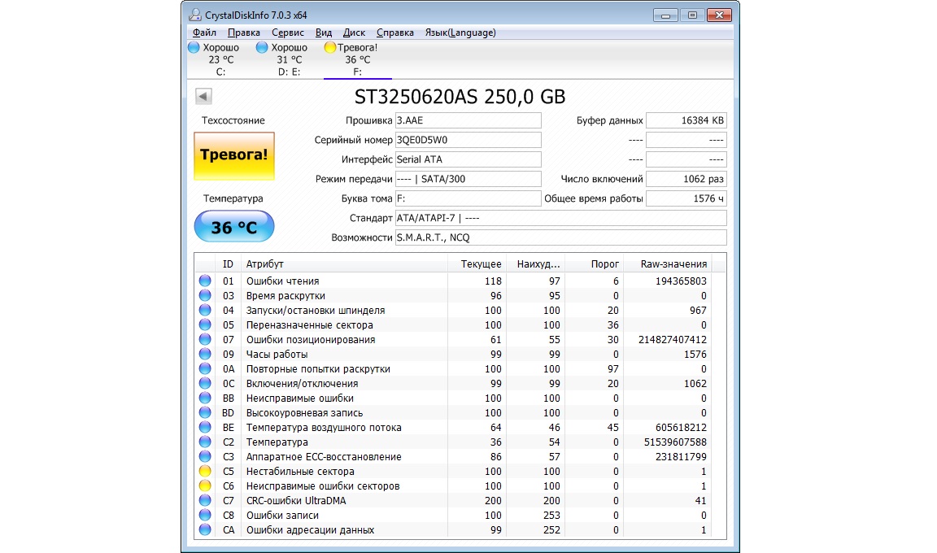Click status orb for Часы работы row
Screen dimensions: 937x553
[205, 354]
